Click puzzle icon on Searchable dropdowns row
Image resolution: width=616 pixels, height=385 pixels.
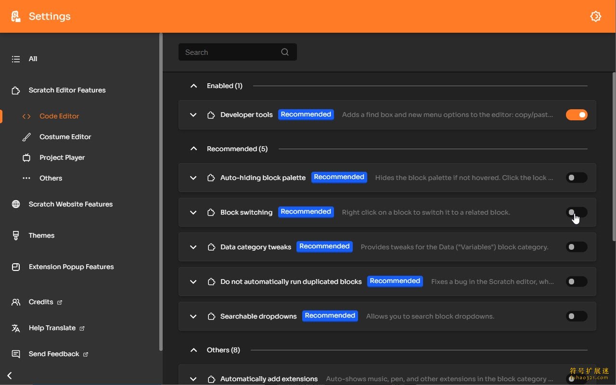click(x=211, y=317)
